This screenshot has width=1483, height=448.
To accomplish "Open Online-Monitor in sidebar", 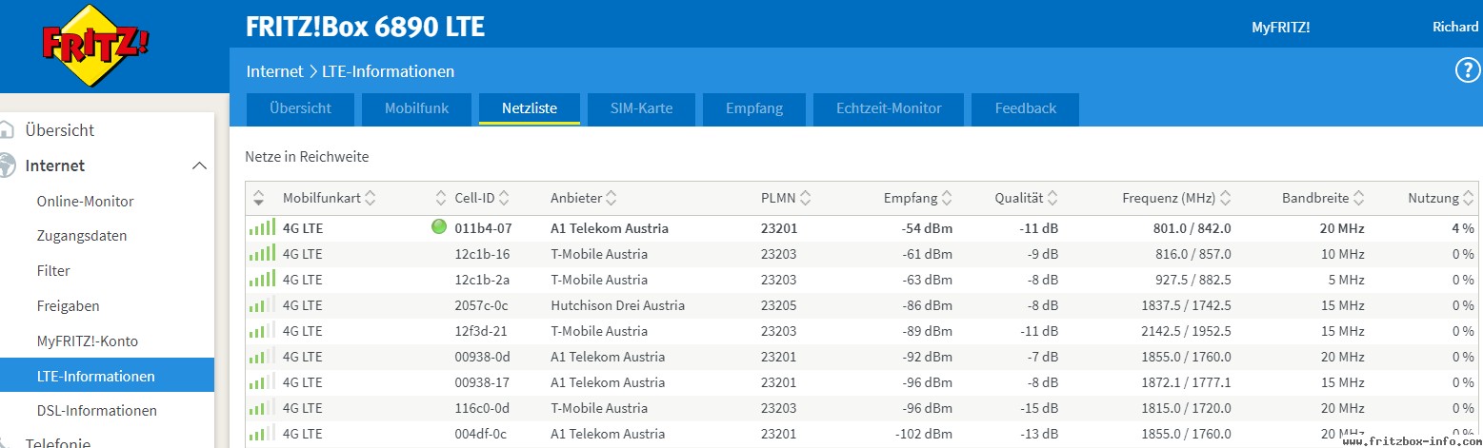I will (x=85, y=201).
